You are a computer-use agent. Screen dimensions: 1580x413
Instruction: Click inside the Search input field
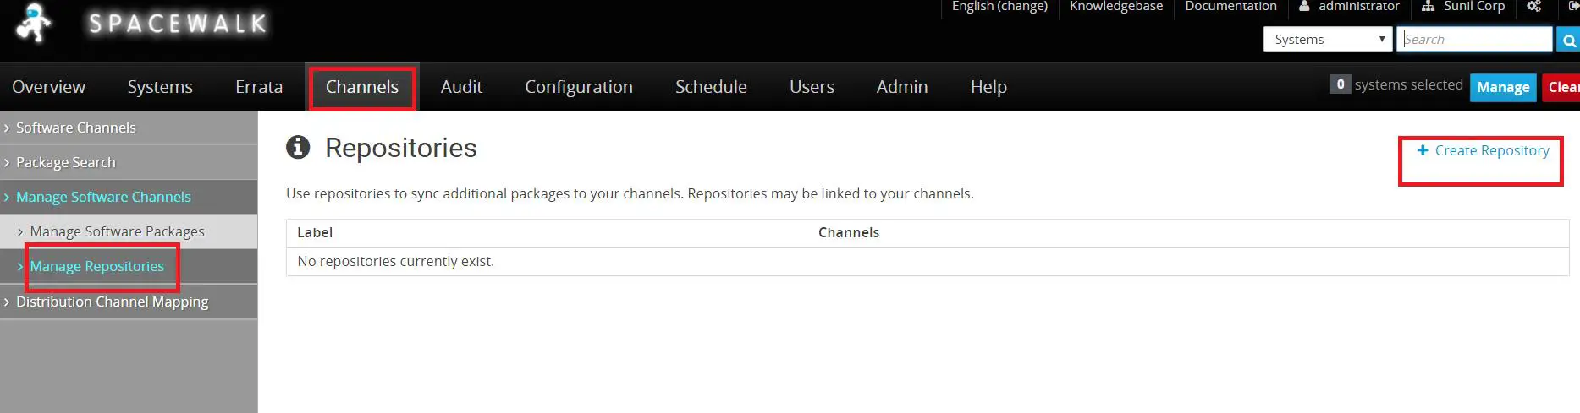click(1474, 40)
